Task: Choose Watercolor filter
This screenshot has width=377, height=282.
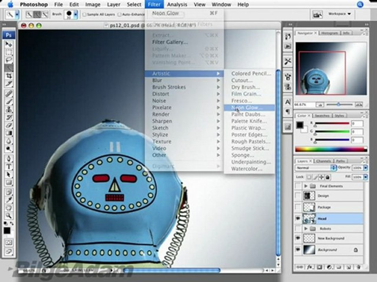Action: click(249, 169)
